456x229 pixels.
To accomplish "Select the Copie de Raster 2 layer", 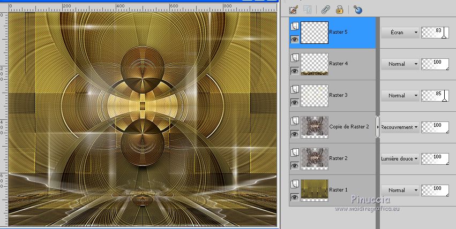I will pyautogui.click(x=349, y=127).
